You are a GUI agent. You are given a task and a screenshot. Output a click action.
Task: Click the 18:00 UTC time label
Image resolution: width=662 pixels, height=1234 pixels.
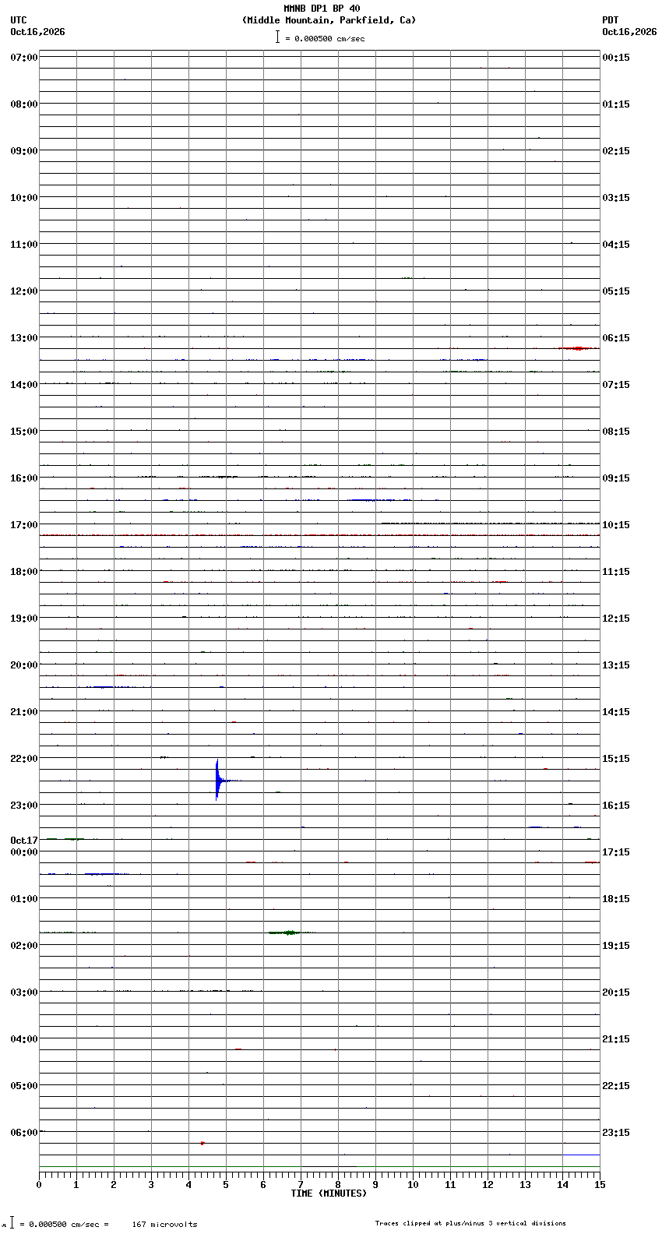tap(24, 572)
